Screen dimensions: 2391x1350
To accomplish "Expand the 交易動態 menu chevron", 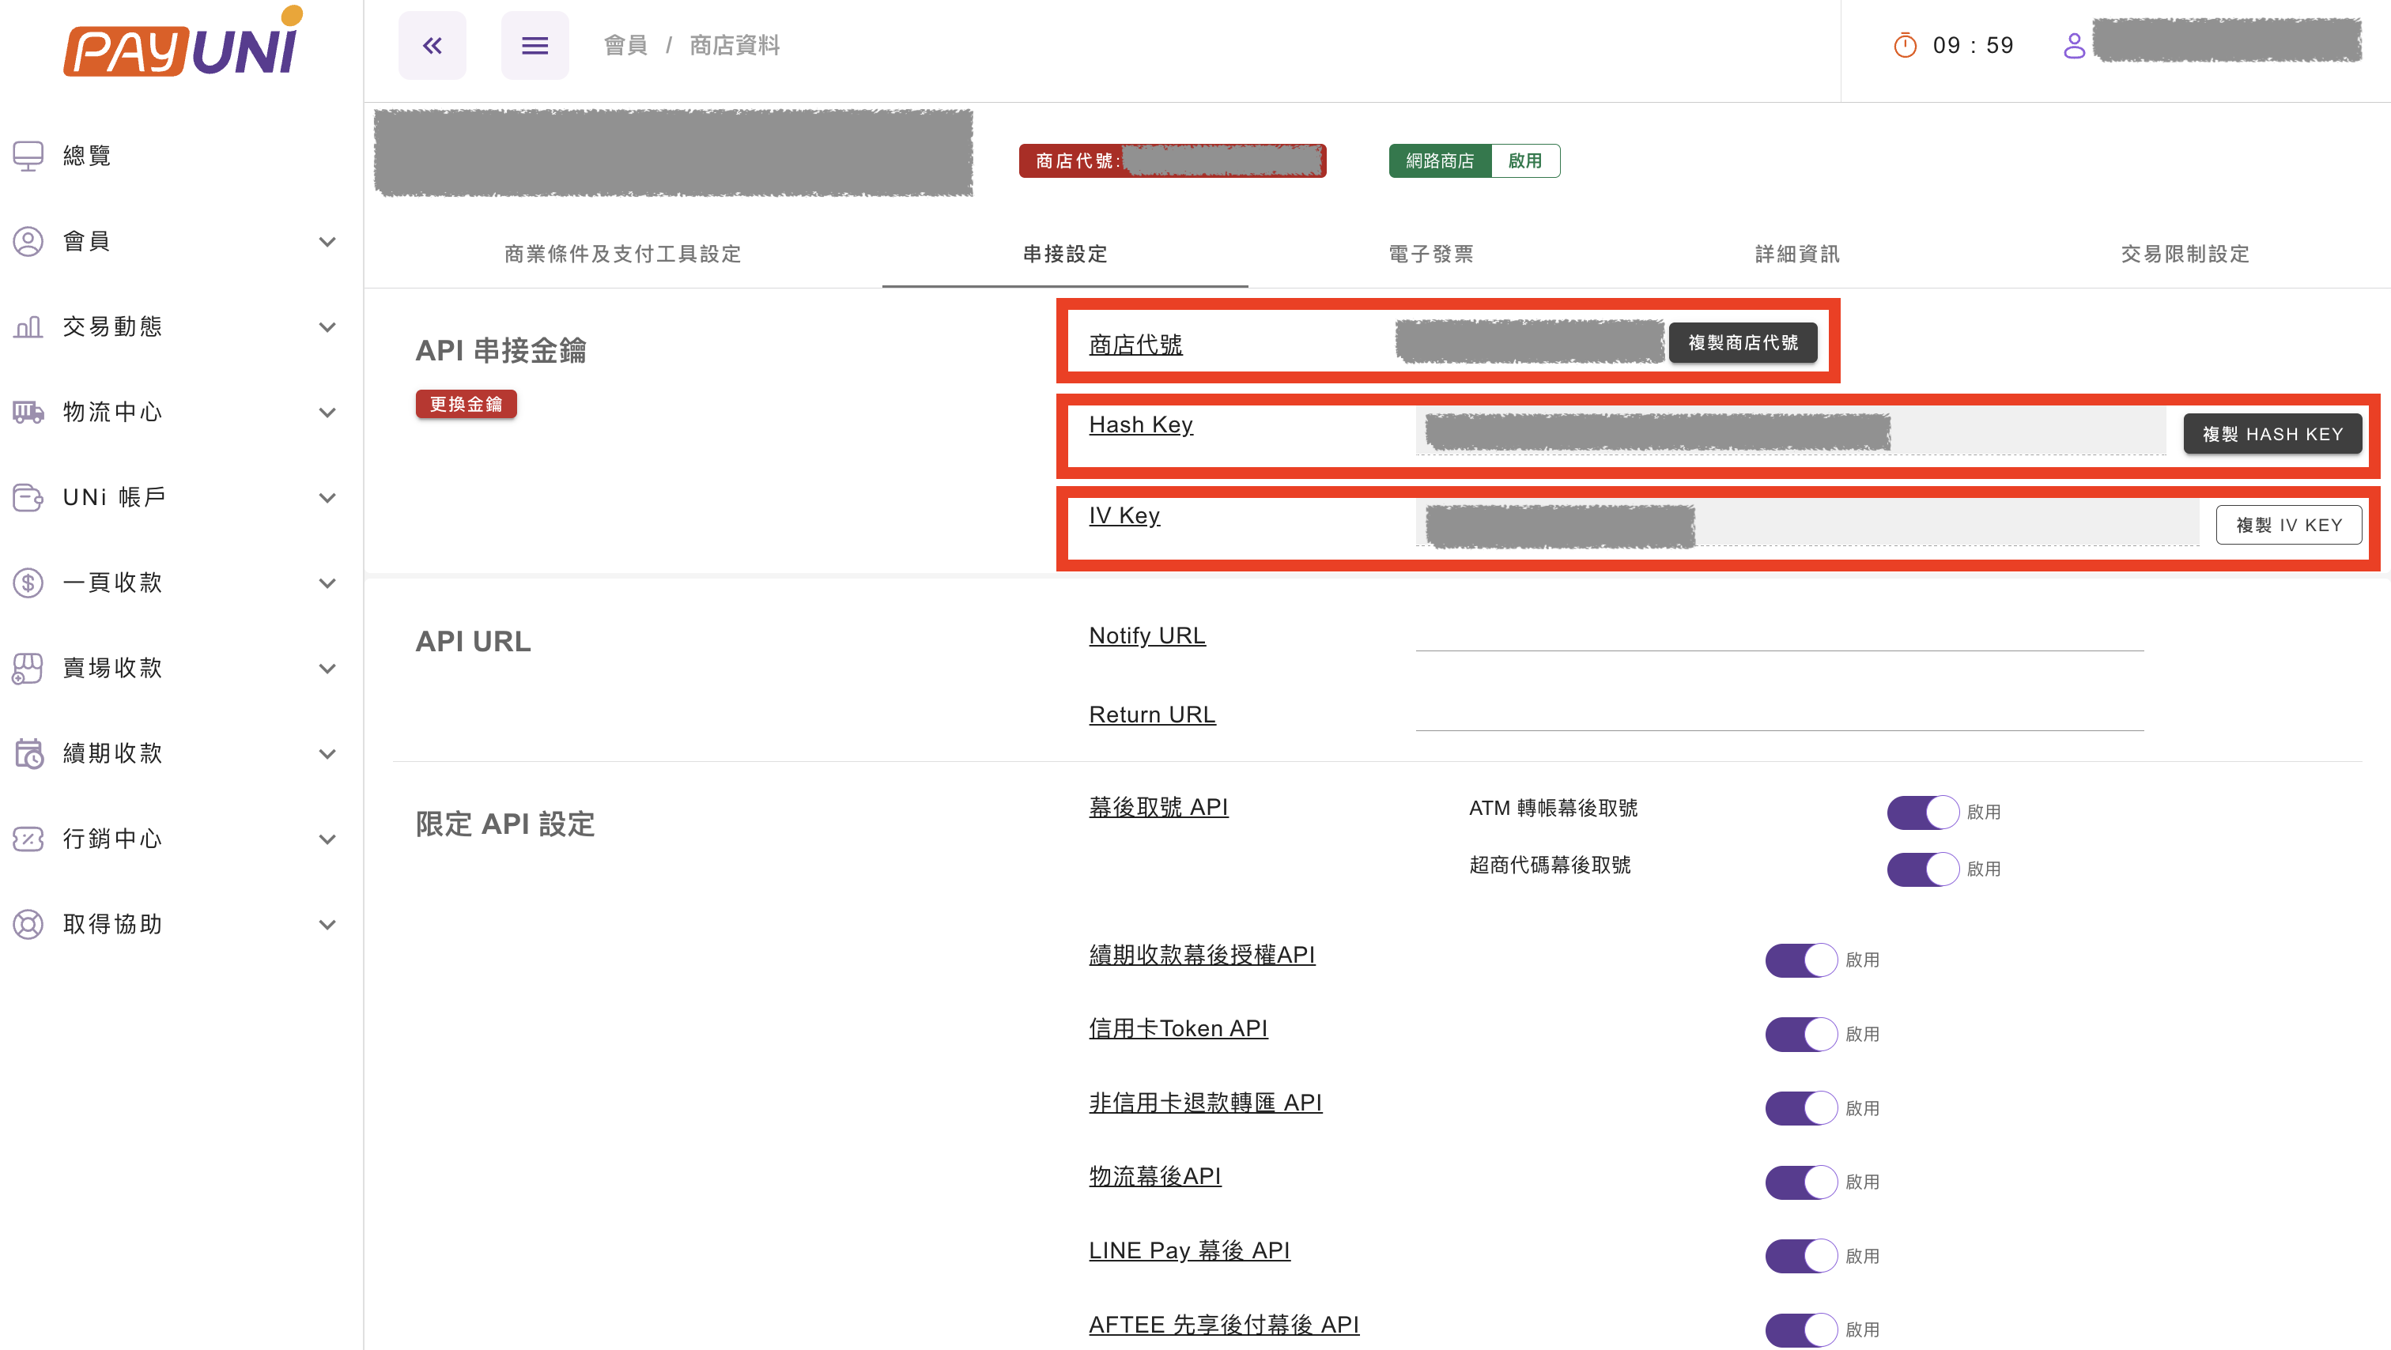I will [327, 326].
